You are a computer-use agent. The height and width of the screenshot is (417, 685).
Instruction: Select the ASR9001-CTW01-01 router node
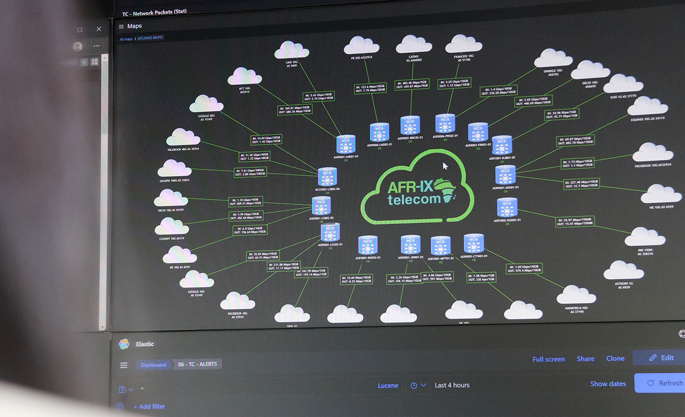[x=474, y=243]
